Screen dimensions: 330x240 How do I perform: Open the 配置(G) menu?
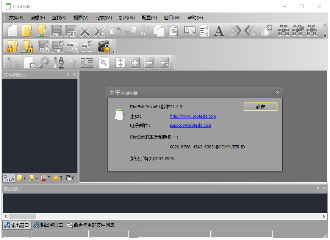coord(149,18)
